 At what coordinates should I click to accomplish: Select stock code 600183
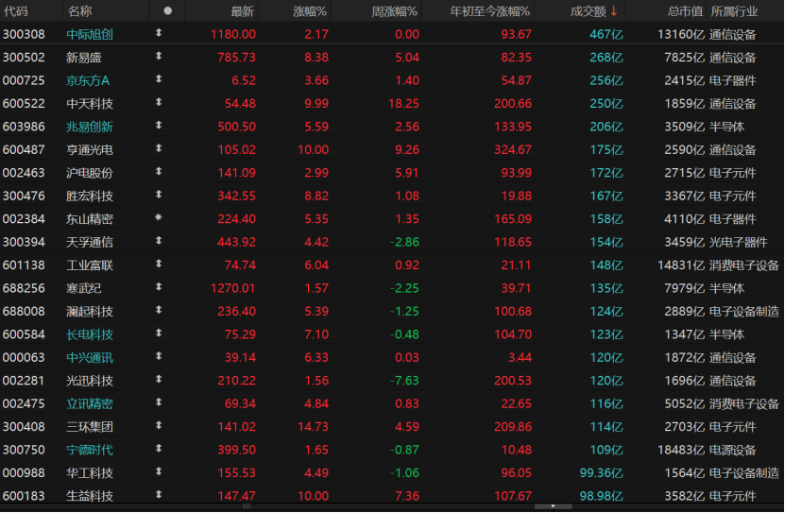tap(24, 496)
